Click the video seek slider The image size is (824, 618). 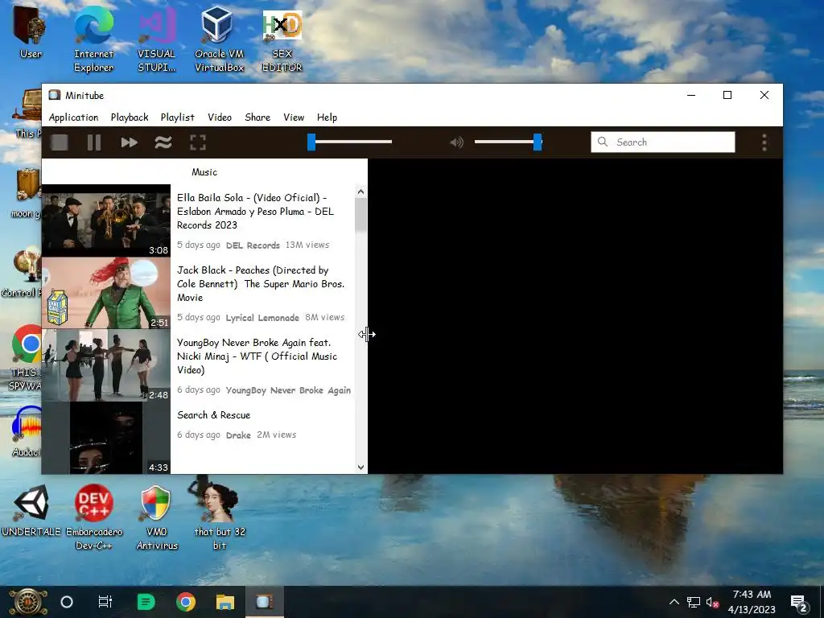pos(350,142)
